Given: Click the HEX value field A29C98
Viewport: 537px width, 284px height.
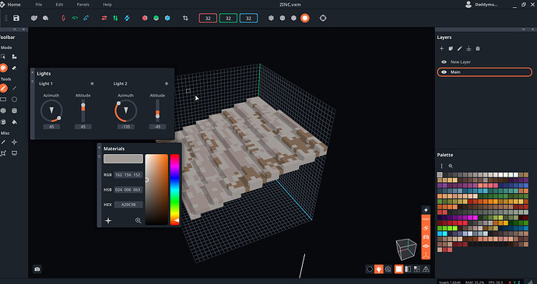Looking at the screenshot, I should [x=128, y=205].
